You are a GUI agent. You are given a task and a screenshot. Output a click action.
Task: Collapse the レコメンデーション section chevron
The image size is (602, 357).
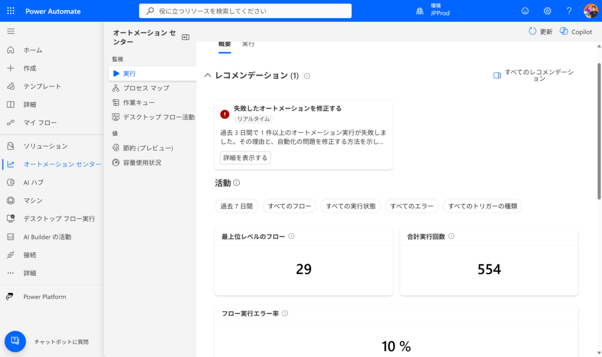coord(208,76)
